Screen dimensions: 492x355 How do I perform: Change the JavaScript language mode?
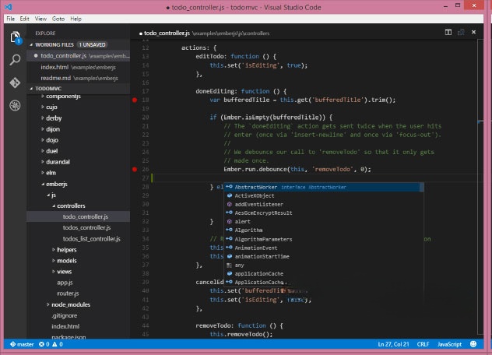pos(449,344)
